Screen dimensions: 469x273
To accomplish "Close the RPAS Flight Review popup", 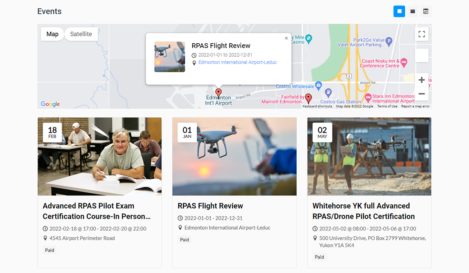I will click(286, 38).
